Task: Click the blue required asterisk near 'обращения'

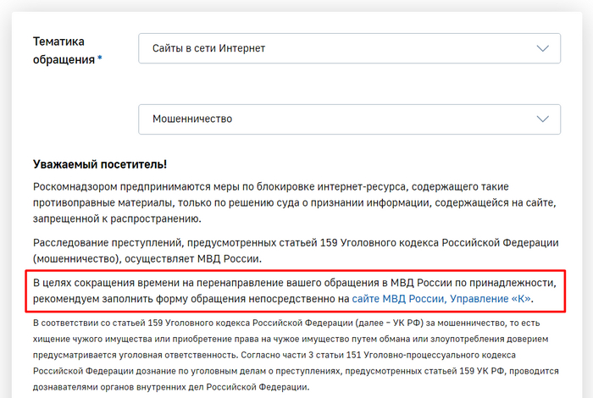Action: pos(100,58)
